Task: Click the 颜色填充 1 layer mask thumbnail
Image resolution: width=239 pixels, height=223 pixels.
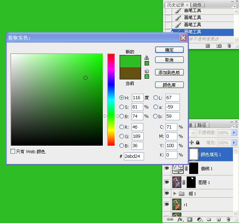Action: pos(194,154)
